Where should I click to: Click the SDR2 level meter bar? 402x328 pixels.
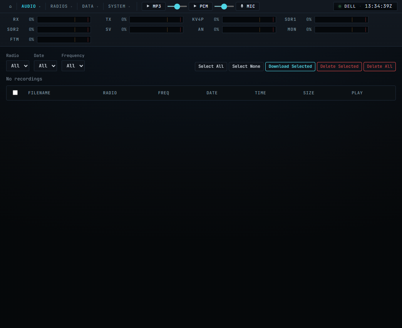64,30
